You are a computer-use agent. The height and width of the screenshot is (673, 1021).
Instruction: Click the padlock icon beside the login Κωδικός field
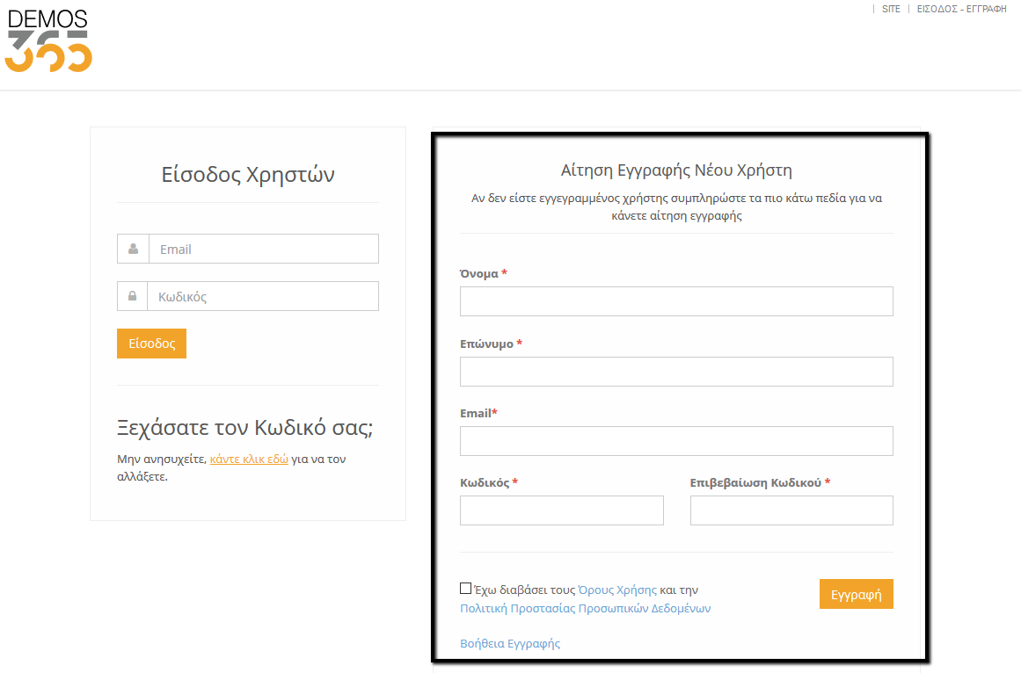132,296
